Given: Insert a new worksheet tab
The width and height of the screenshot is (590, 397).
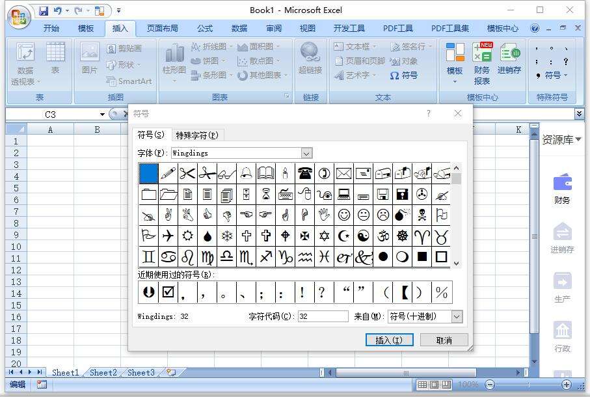Looking at the screenshot, I should [x=171, y=372].
